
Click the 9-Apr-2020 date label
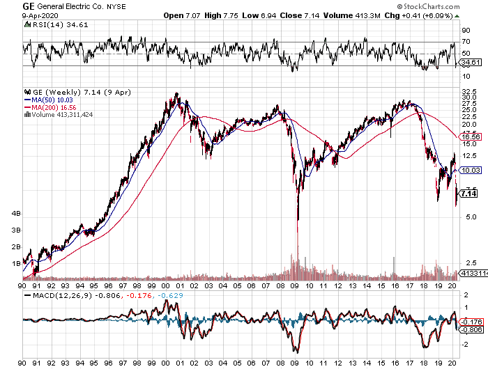(x=40, y=16)
